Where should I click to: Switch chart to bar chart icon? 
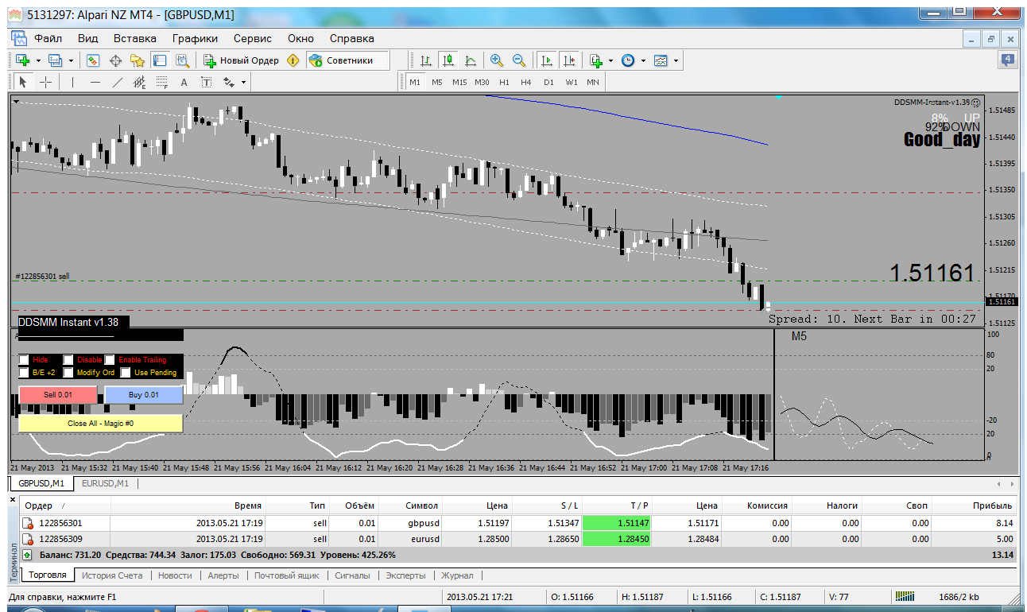(426, 60)
